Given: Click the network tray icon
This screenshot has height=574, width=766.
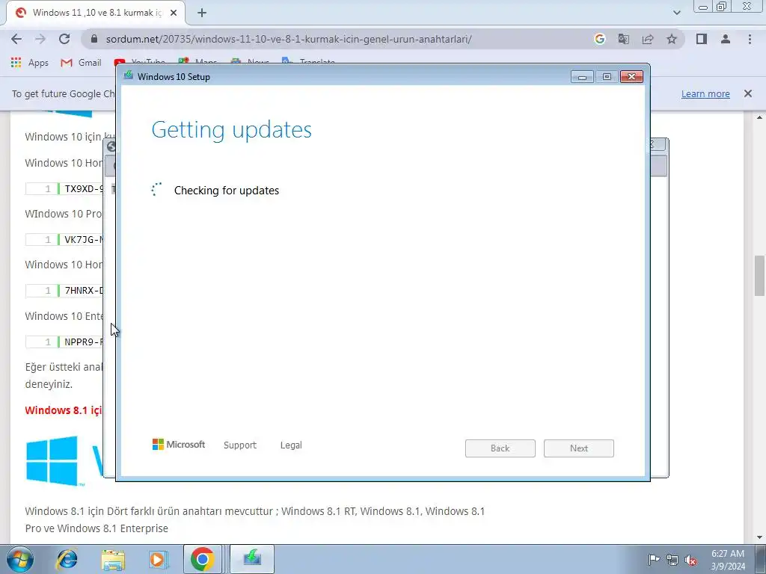Looking at the screenshot, I should click(x=672, y=560).
